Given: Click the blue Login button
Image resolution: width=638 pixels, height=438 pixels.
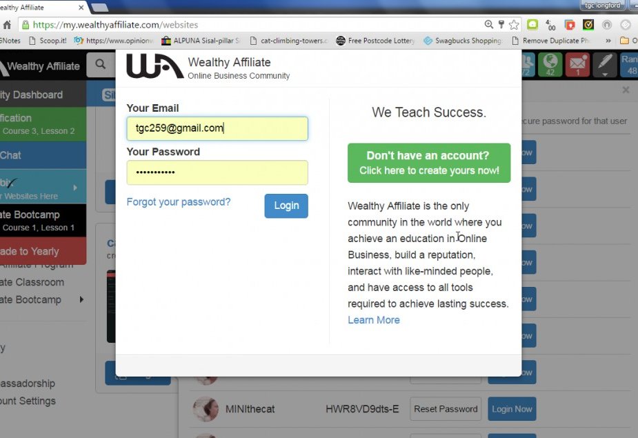Looking at the screenshot, I should pos(286,206).
